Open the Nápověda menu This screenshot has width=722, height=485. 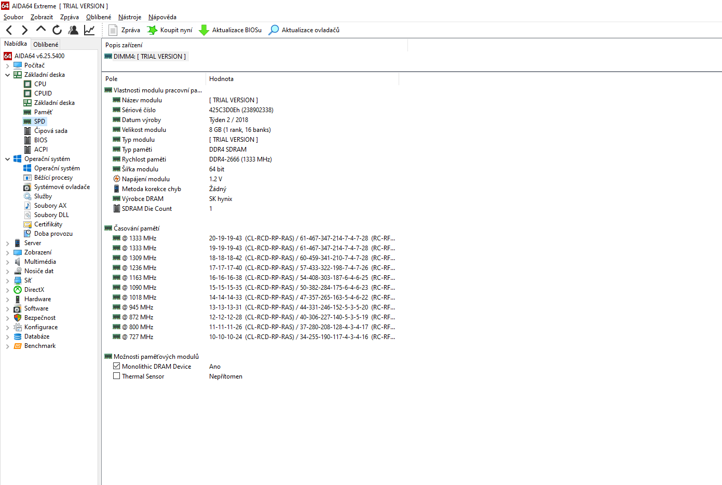pyautogui.click(x=162, y=17)
